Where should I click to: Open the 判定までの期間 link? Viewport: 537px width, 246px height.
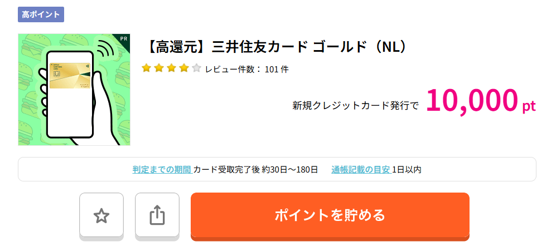(162, 169)
